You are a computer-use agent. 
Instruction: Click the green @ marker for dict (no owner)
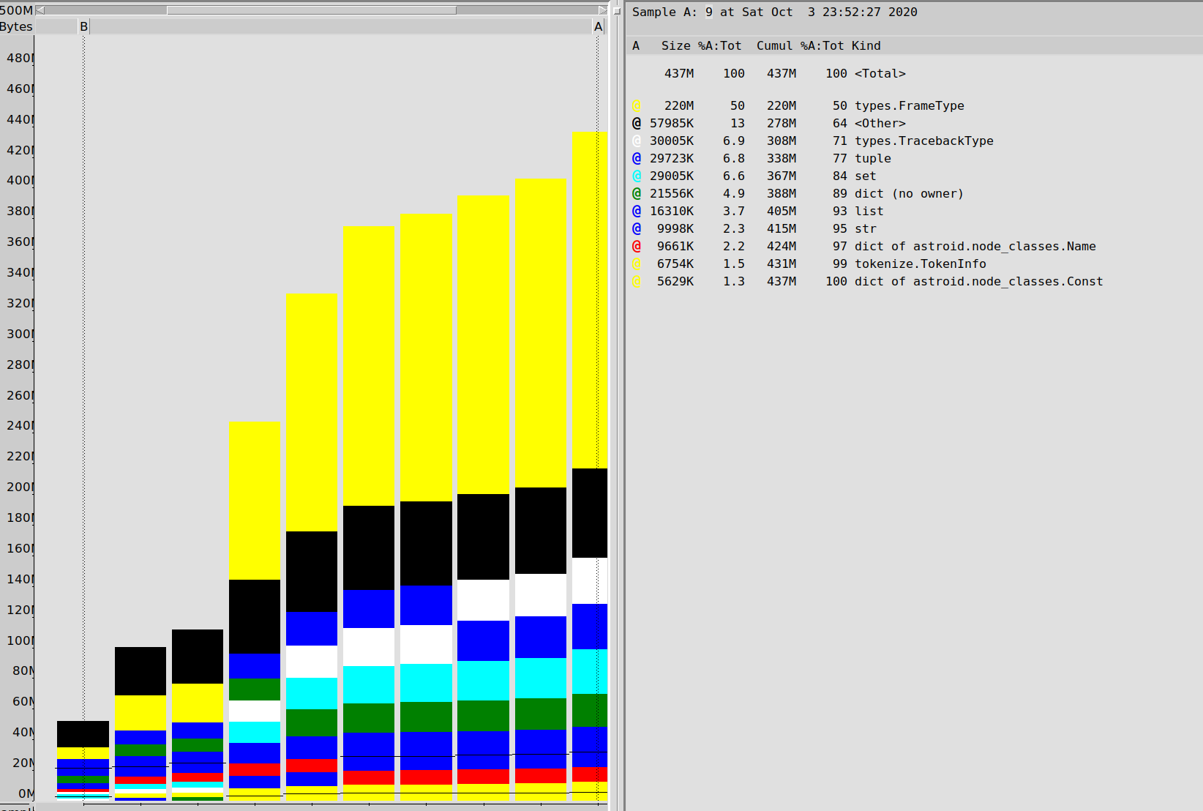click(637, 194)
